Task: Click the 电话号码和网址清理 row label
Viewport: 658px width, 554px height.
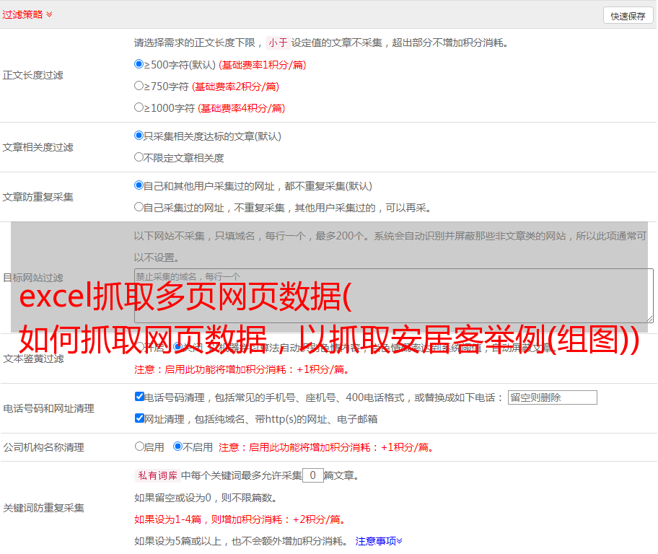Action: (48, 408)
